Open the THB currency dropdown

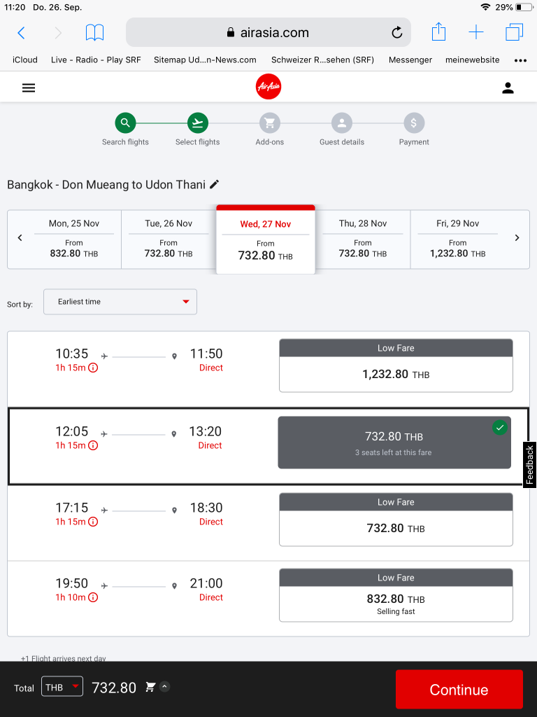click(62, 688)
